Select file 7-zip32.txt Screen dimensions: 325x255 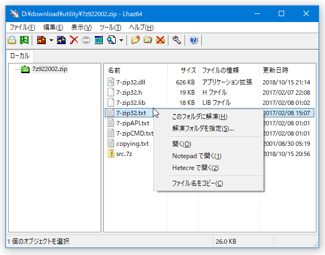coord(131,113)
